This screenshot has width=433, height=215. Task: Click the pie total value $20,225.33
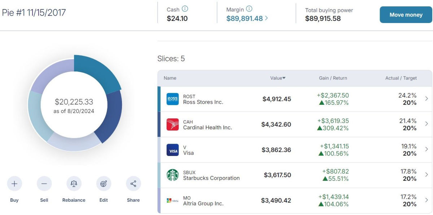[74, 102]
